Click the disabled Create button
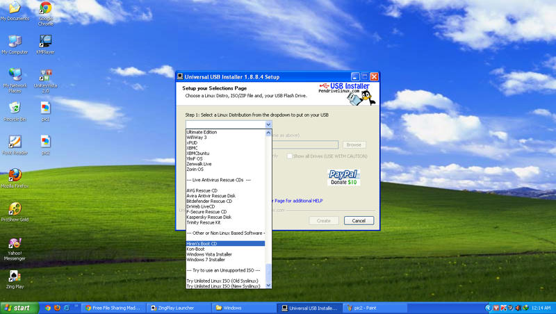Image resolution: width=556 pixels, height=314 pixels. (x=324, y=220)
